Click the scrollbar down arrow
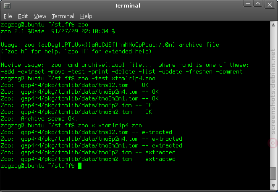Viewport: 278px width, 192px height. [273, 186]
